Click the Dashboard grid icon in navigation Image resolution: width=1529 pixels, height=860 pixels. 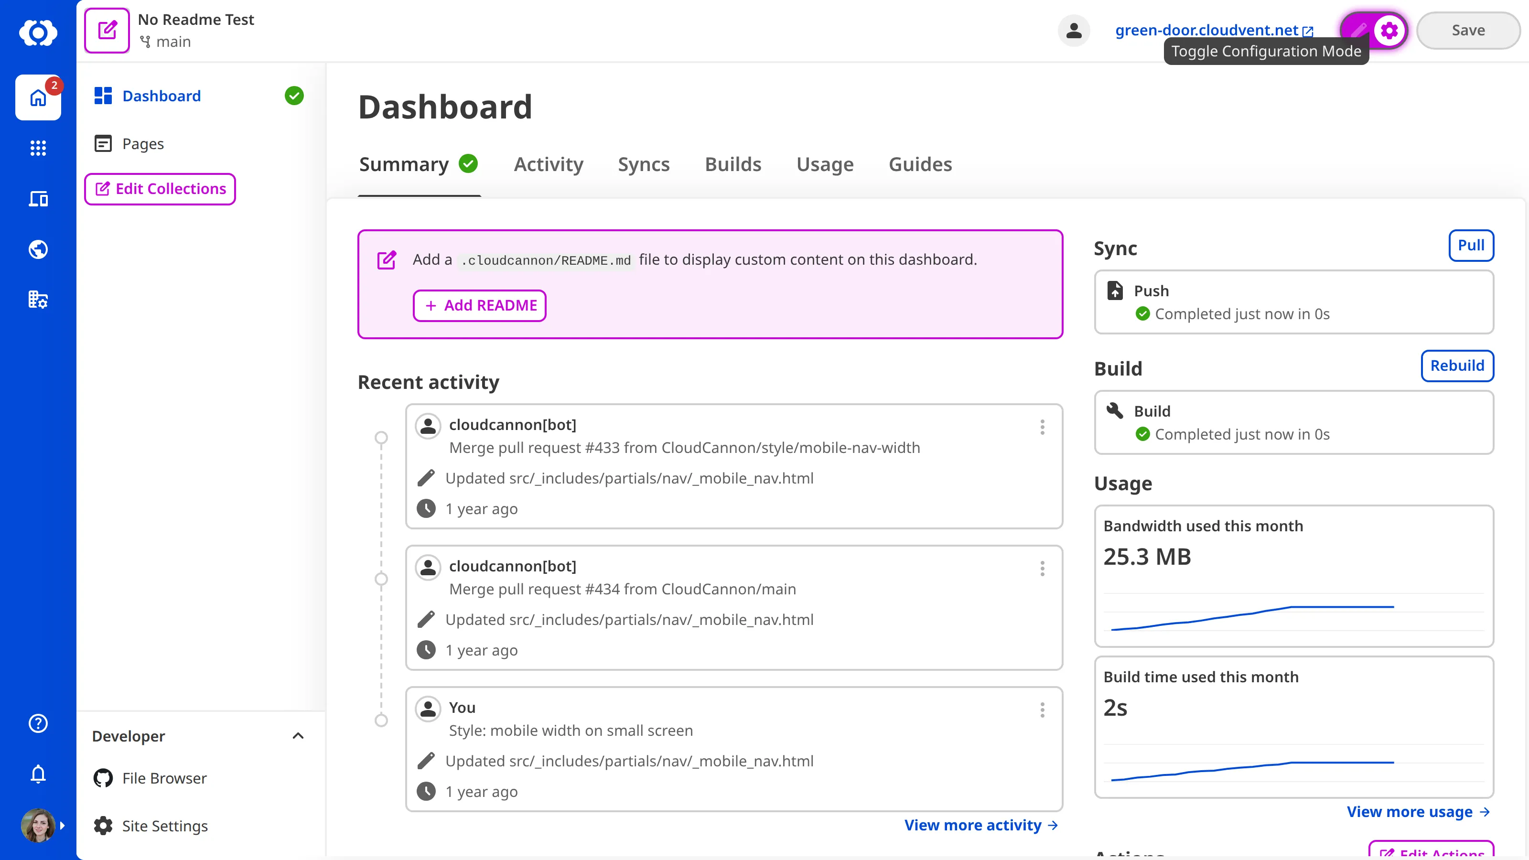[103, 96]
